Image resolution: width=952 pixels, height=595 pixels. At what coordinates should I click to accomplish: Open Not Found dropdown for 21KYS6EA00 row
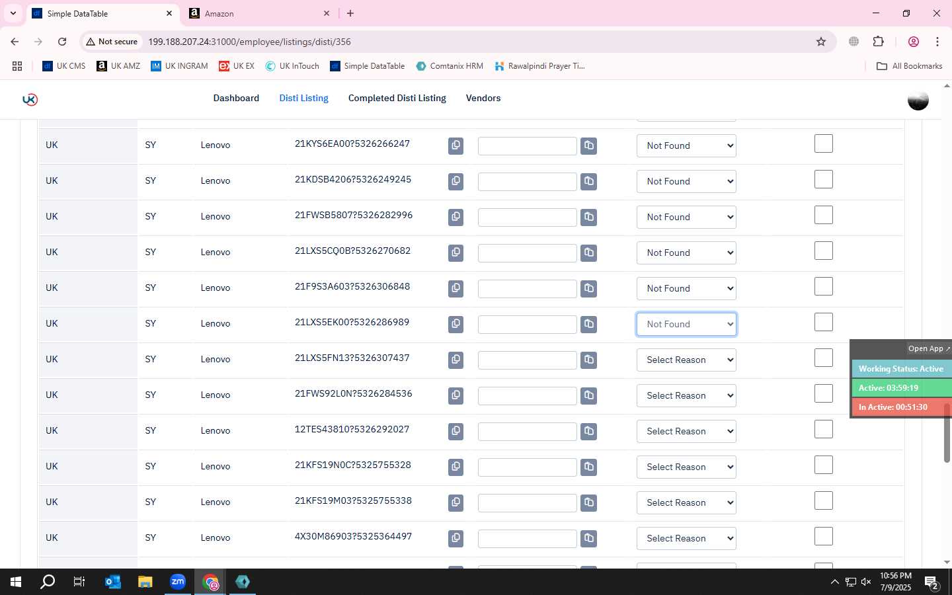point(686,145)
